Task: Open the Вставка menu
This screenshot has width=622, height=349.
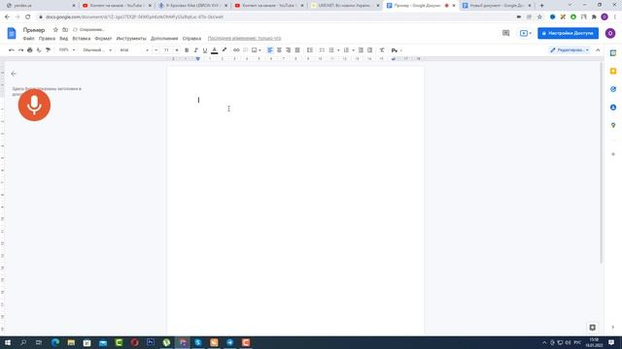Action: pos(82,39)
